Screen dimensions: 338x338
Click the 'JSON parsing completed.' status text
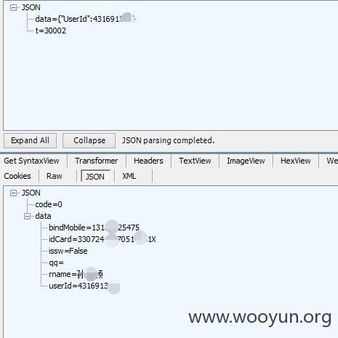tap(168, 140)
